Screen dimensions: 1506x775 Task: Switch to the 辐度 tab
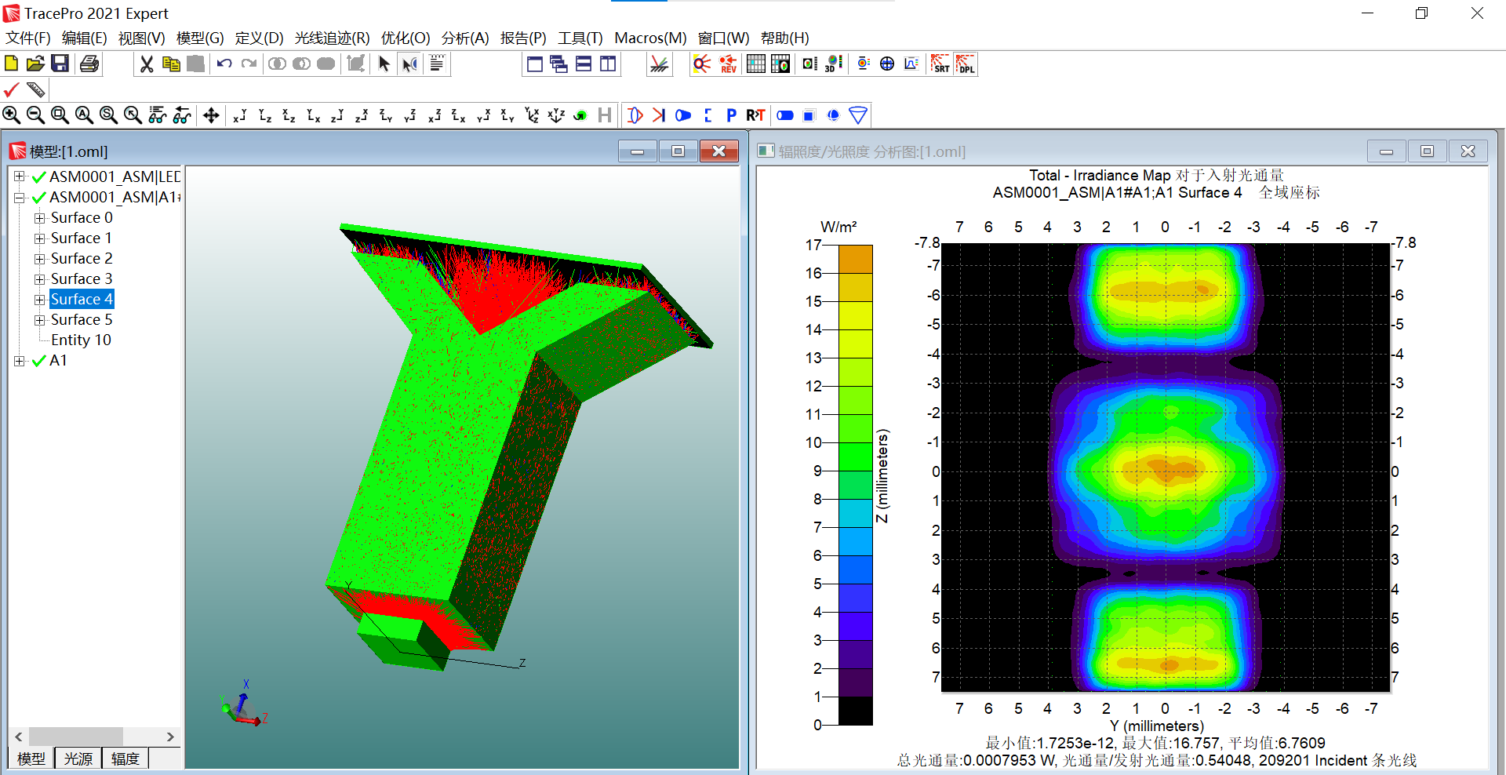125,759
